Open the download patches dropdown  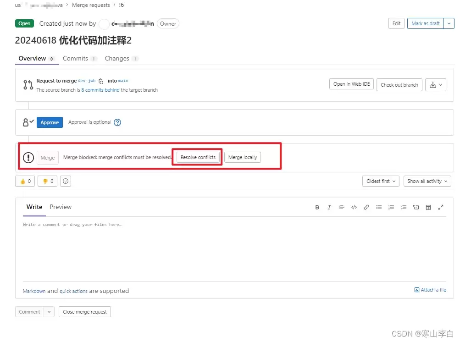pos(436,85)
